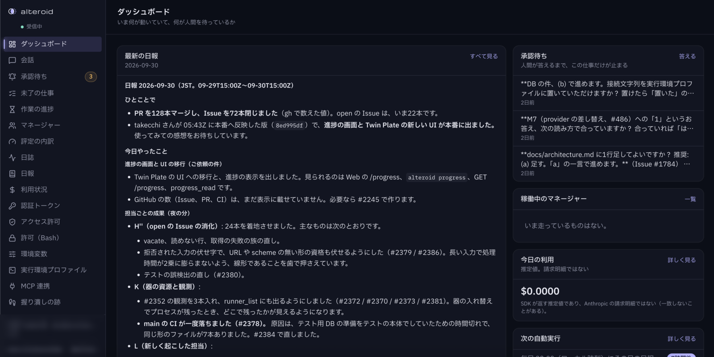Click the 握り潰しの跡 footprints icon
This screenshot has height=357, width=714.
coord(12,302)
